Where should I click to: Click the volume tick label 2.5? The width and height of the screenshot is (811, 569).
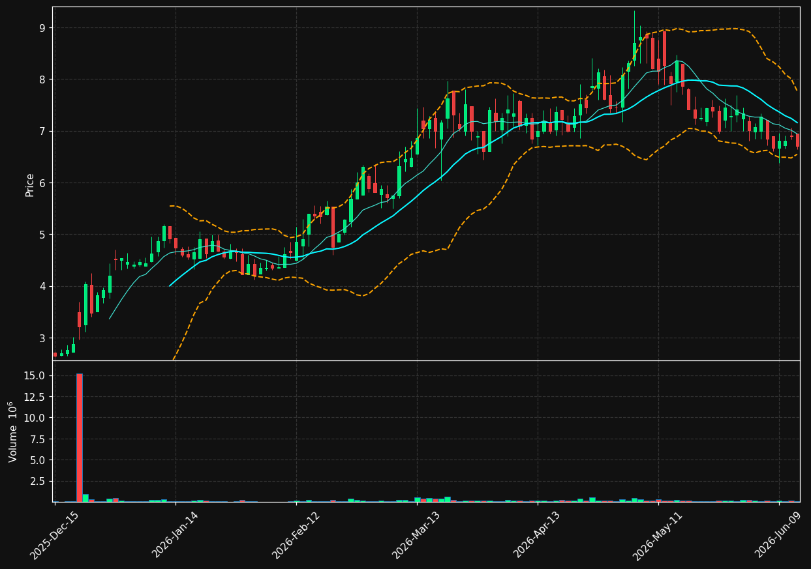coord(38,482)
